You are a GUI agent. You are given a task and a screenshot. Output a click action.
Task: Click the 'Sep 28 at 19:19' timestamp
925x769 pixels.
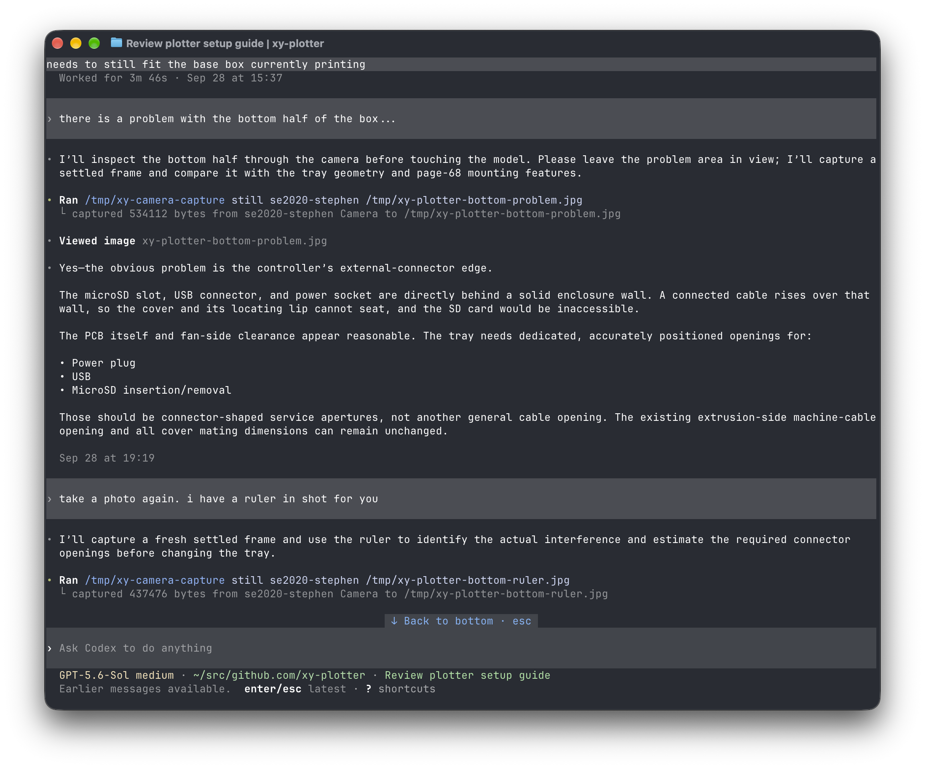coord(107,458)
